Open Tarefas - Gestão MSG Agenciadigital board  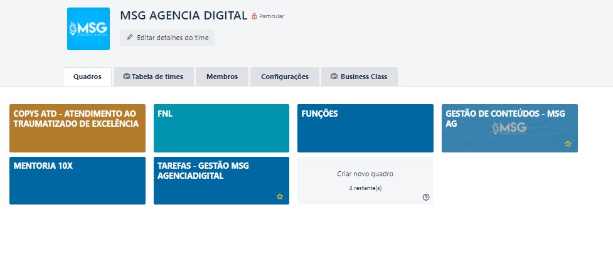click(221, 181)
